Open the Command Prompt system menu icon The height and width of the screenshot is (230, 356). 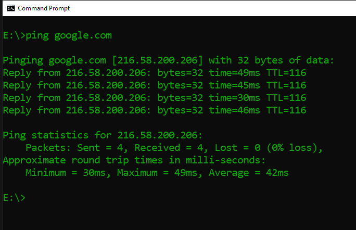pos(11,8)
